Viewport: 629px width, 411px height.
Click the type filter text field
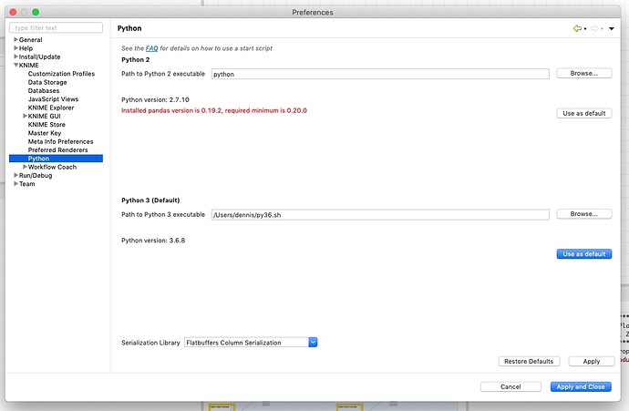click(x=56, y=27)
